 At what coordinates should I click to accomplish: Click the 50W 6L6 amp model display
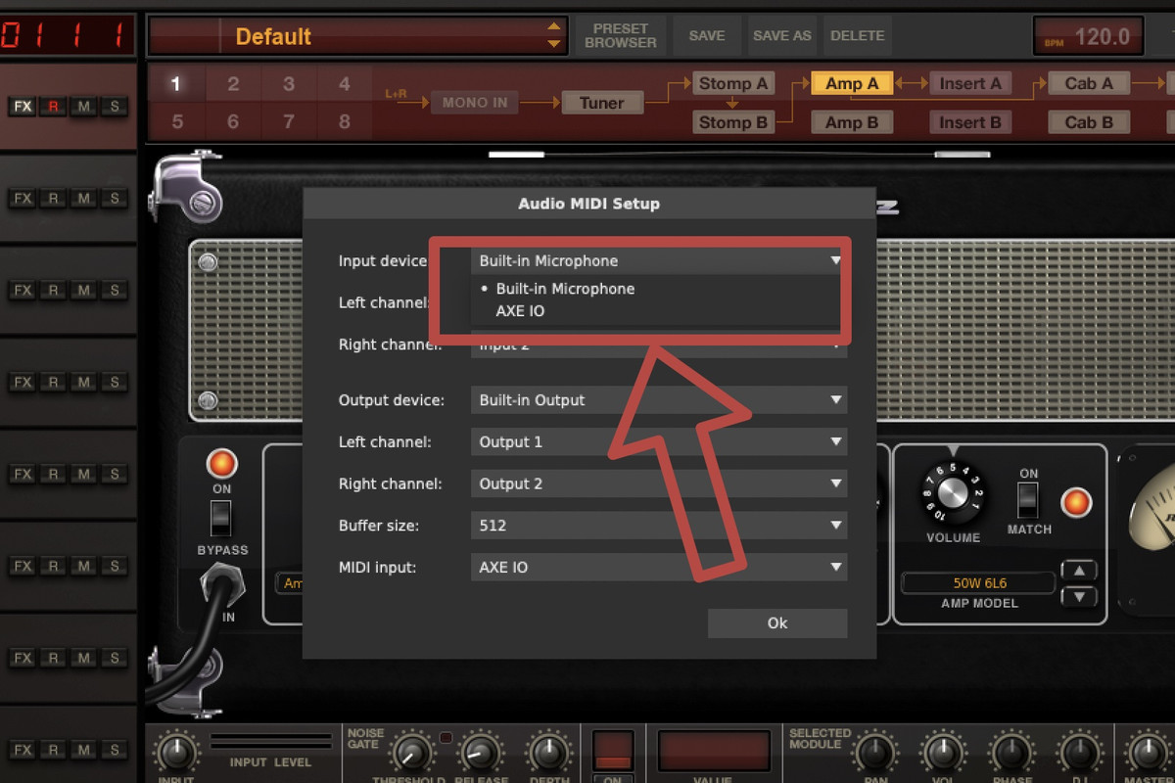pyautogui.click(x=978, y=583)
